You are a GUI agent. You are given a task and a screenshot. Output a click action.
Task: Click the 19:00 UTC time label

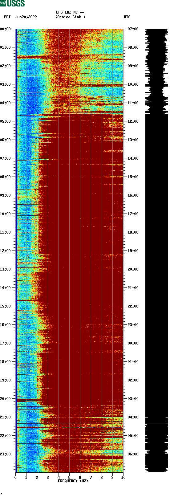point(133,251)
